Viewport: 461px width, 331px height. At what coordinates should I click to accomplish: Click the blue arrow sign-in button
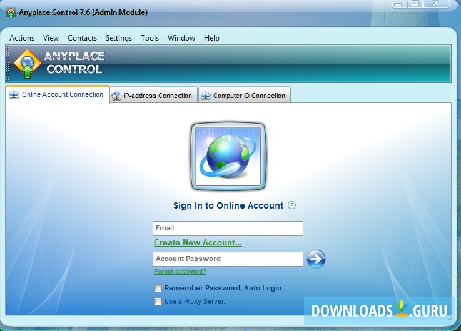point(316,259)
